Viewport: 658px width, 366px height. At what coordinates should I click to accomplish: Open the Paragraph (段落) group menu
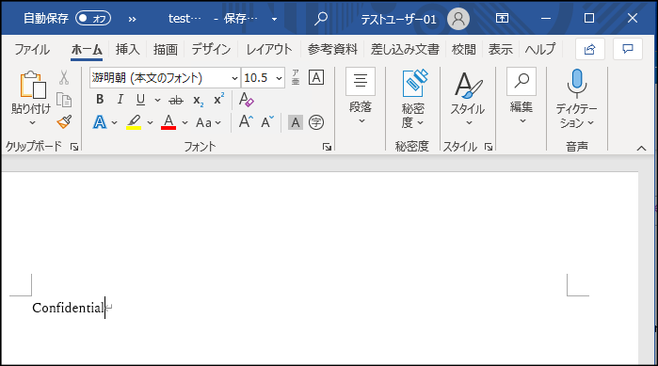[x=361, y=96]
